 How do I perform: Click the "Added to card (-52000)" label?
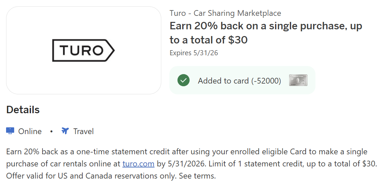click(x=239, y=81)
